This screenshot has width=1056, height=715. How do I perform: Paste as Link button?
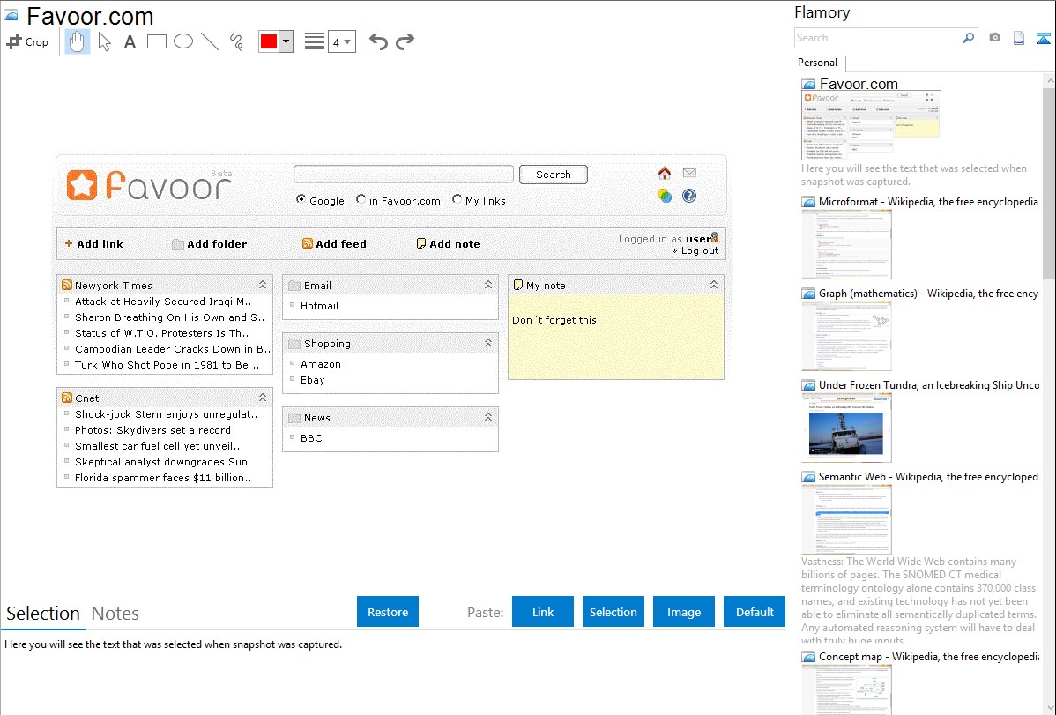pos(543,612)
